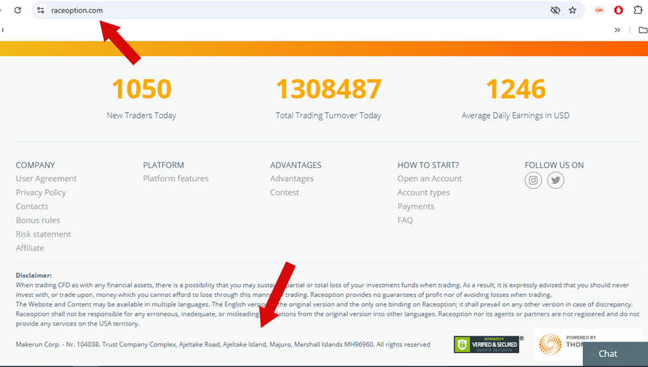This screenshot has width=648, height=367.
Task: Click the ADVANTAGES column heading
Action: click(x=295, y=165)
